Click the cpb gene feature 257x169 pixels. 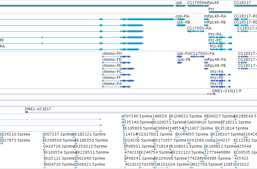coord(181,6)
